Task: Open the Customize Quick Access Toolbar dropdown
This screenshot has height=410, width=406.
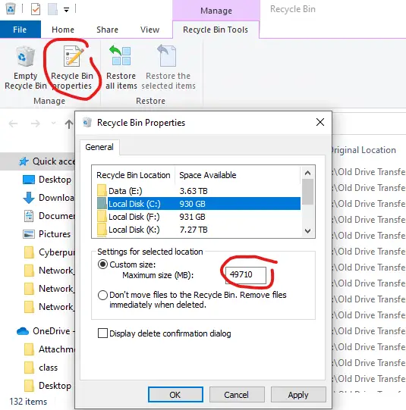Action: pyautogui.click(x=66, y=10)
